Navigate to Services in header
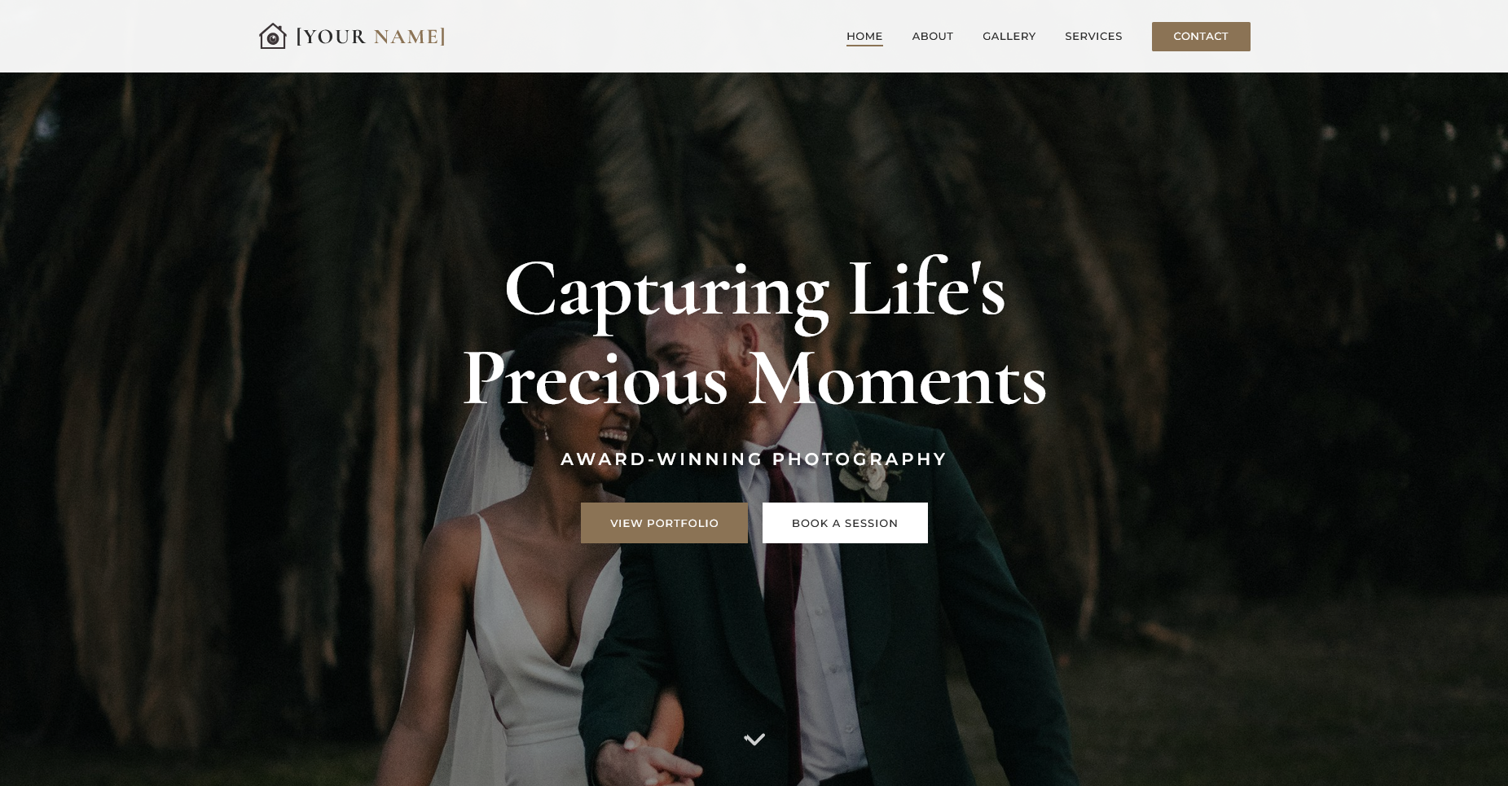This screenshot has height=786, width=1508. click(1093, 37)
